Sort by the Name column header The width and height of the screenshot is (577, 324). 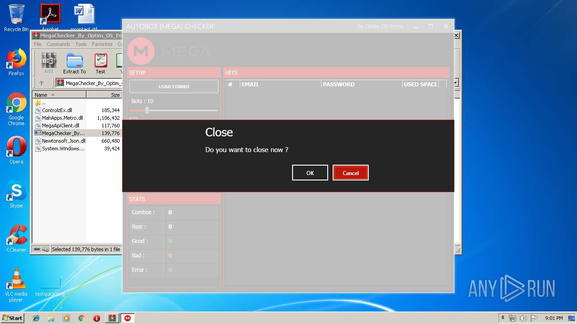[59, 95]
